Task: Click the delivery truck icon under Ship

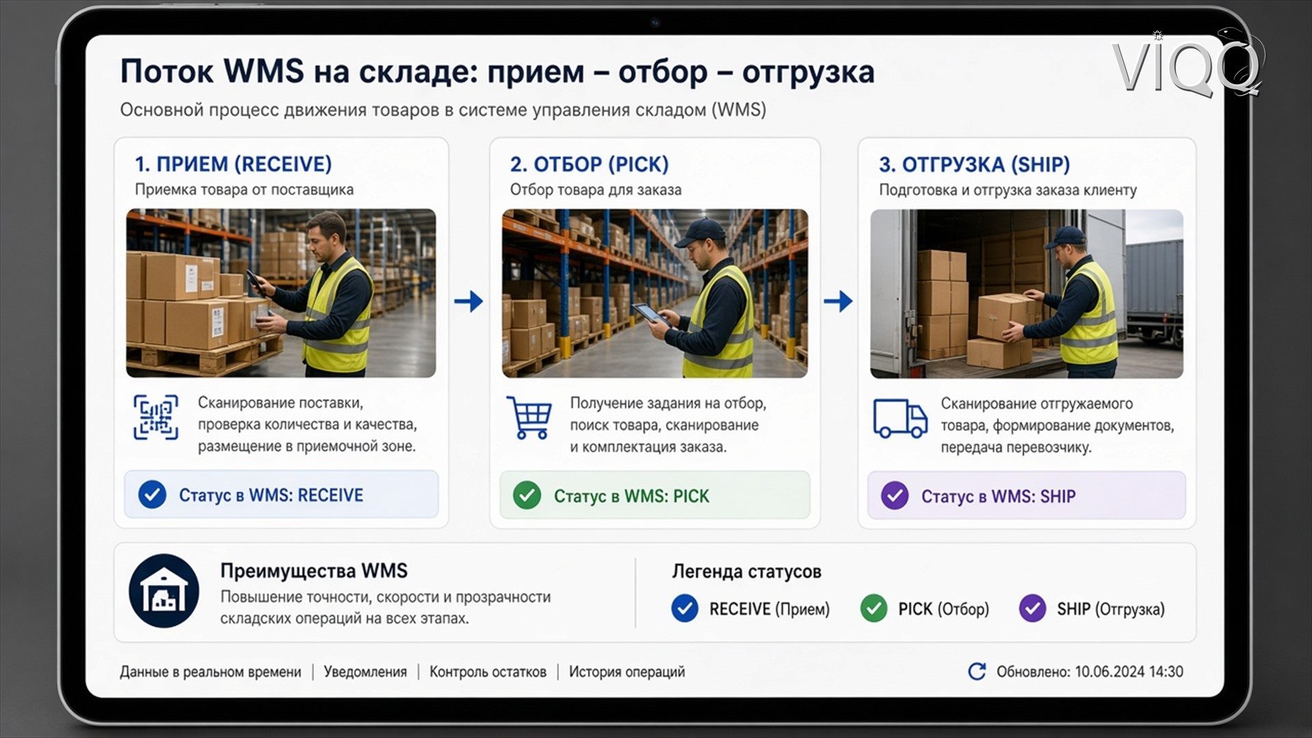Action: 900,418
